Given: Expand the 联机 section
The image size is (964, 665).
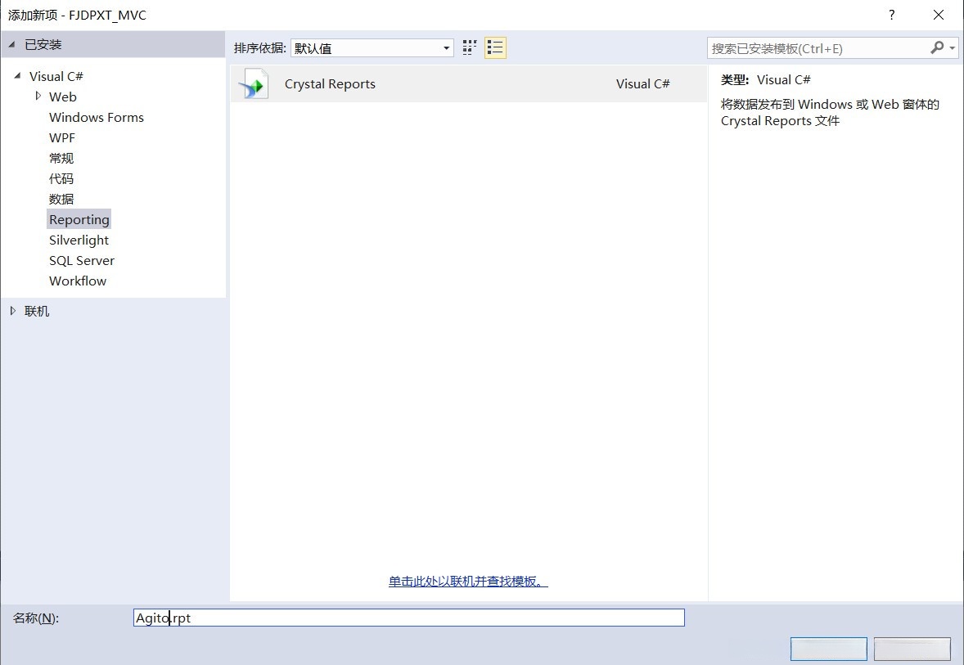Looking at the screenshot, I should 13,311.
